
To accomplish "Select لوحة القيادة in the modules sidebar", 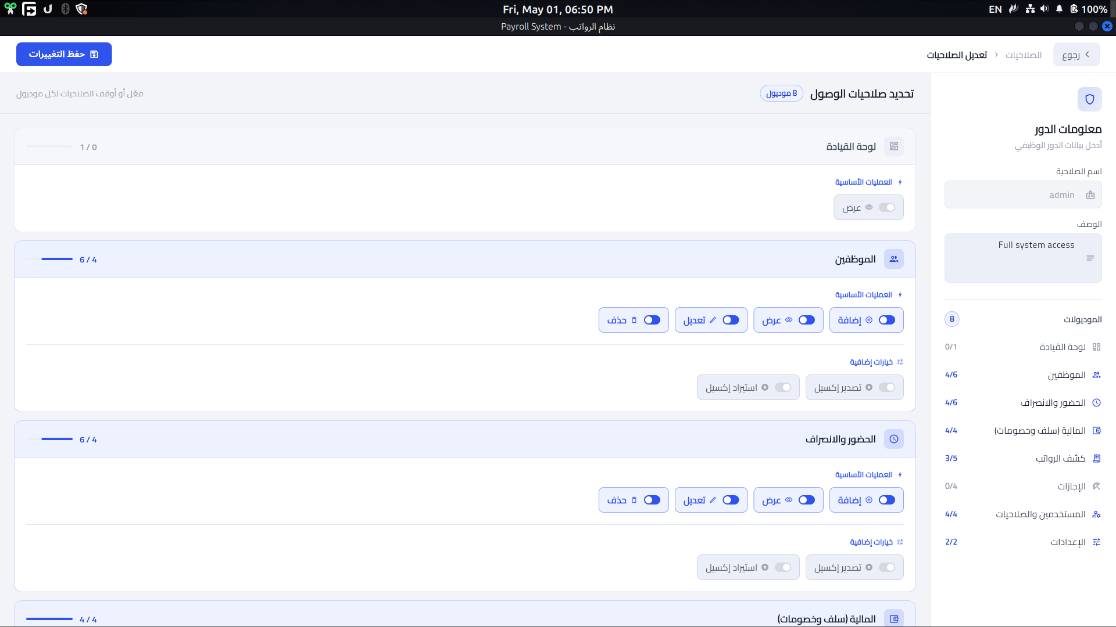I will pos(1023,347).
